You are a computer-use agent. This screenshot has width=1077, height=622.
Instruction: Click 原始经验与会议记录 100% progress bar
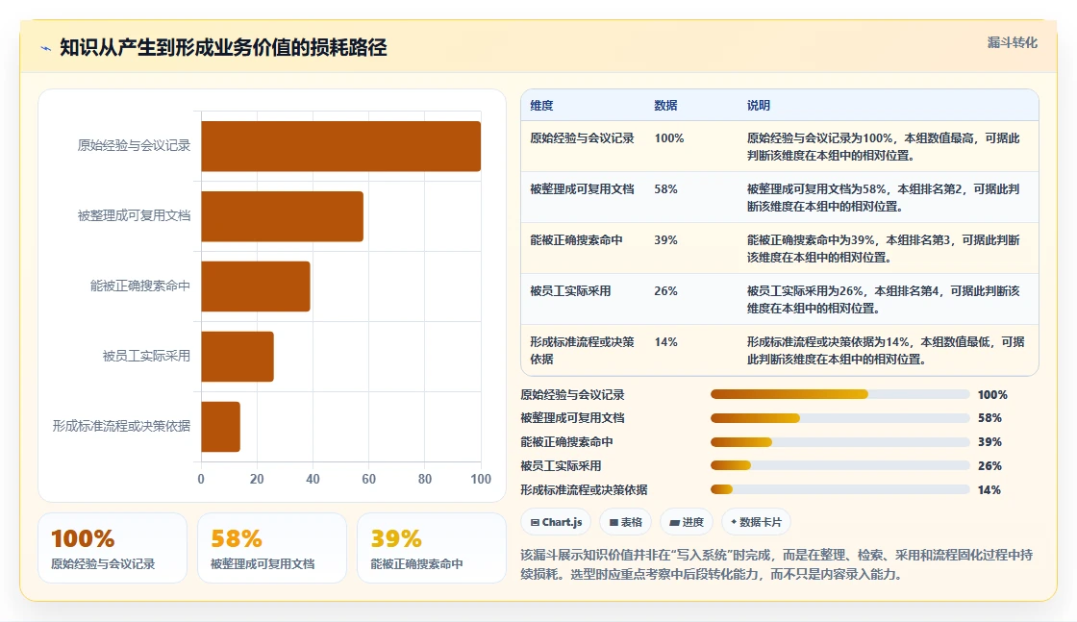pyautogui.click(x=840, y=394)
